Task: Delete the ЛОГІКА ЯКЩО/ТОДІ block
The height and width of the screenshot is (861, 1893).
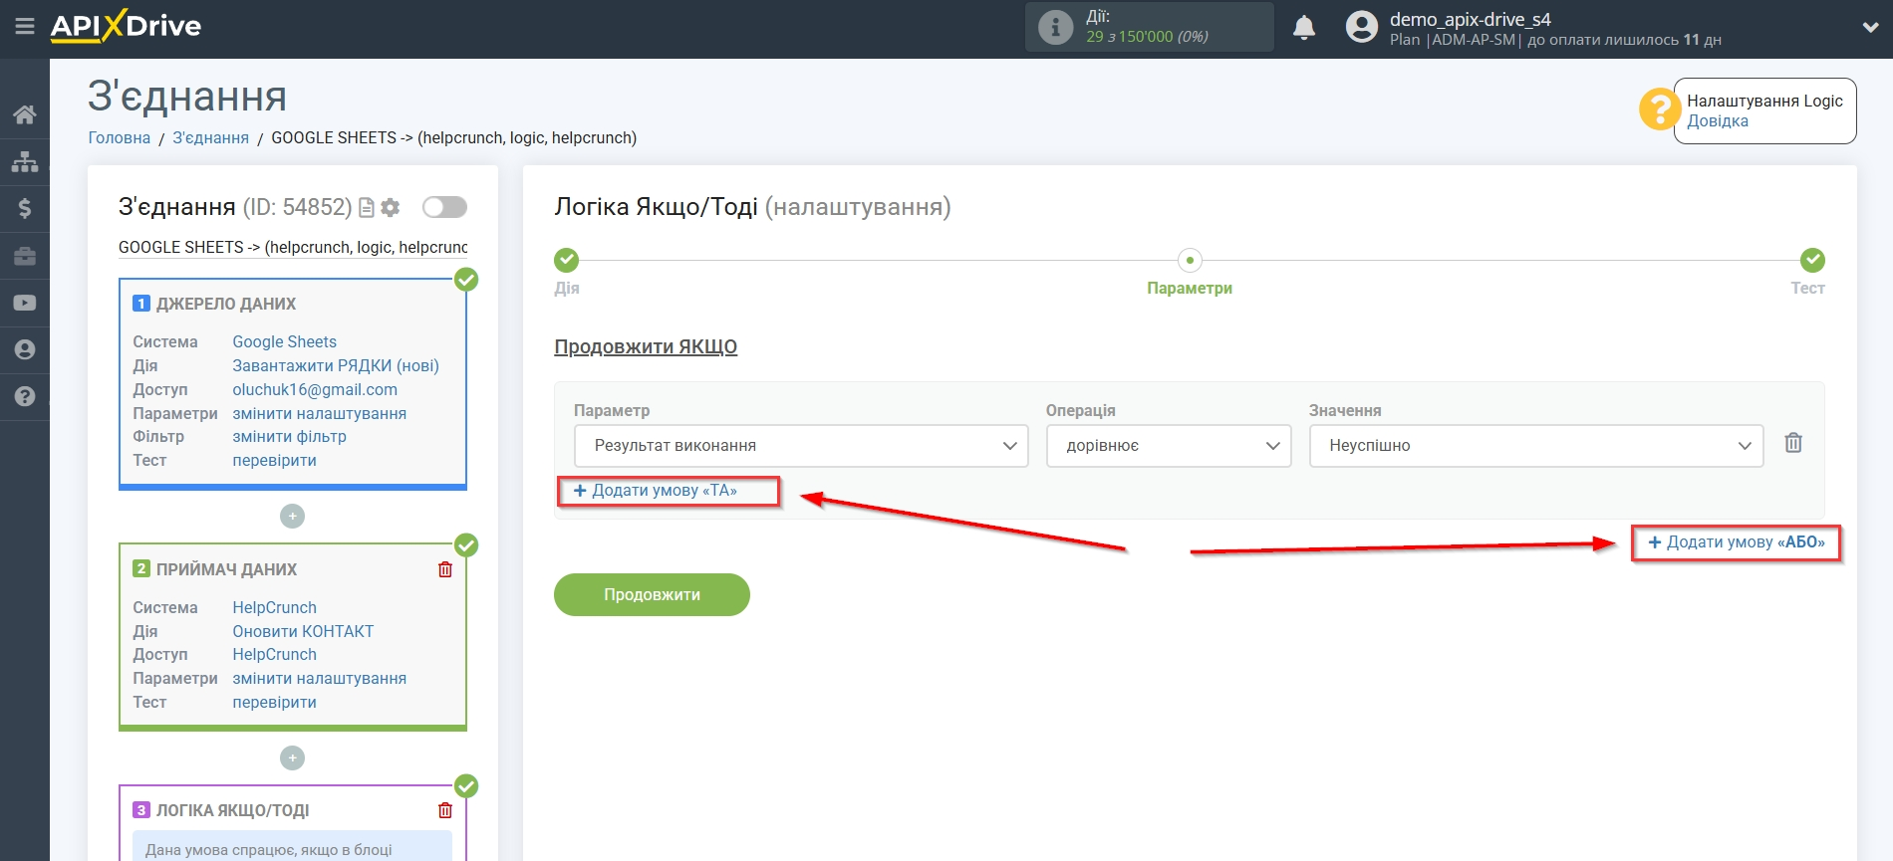Action: 445,810
